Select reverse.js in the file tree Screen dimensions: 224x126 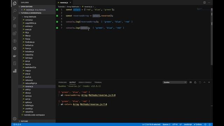coord(29,86)
